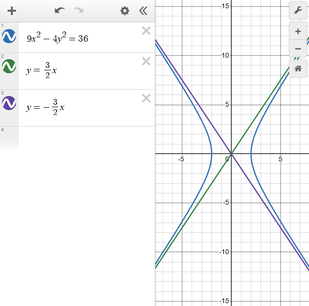Collapse the expression list panel
This screenshot has width=309, height=306.
[143, 11]
